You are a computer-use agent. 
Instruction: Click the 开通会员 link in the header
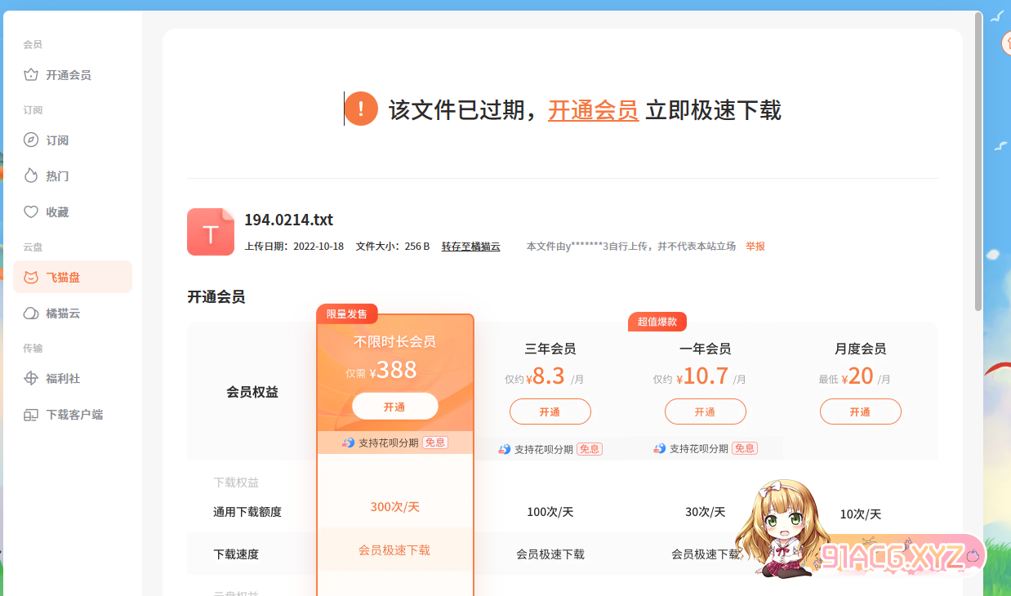pyautogui.click(x=593, y=109)
